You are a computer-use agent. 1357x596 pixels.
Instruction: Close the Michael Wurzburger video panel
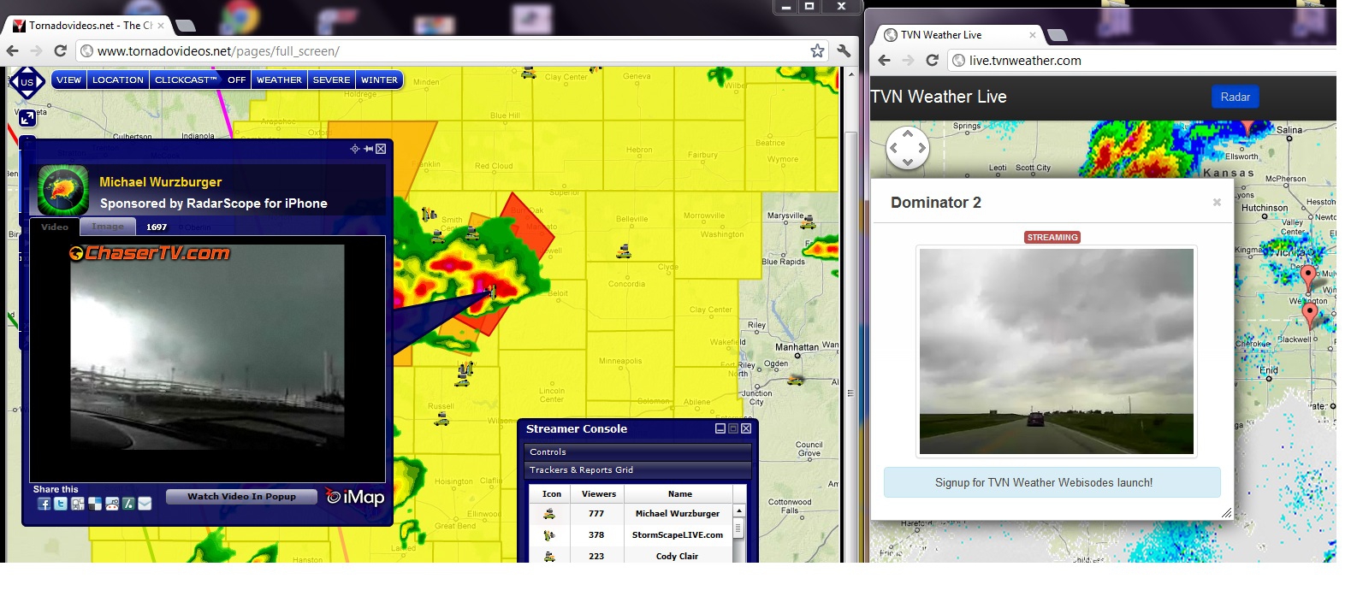(x=381, y=149)
